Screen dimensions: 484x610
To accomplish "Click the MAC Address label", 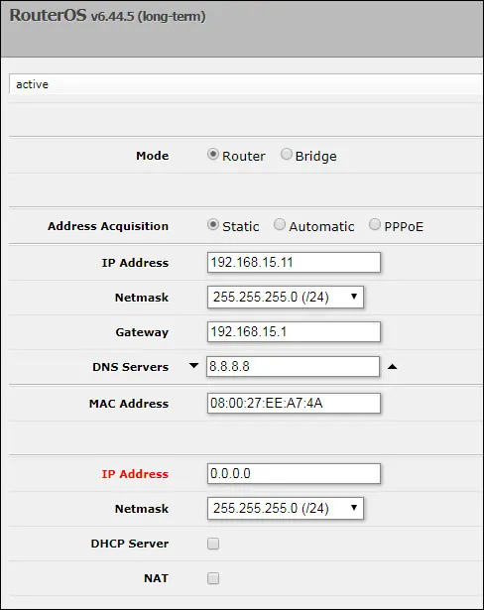I will (129, 404).
